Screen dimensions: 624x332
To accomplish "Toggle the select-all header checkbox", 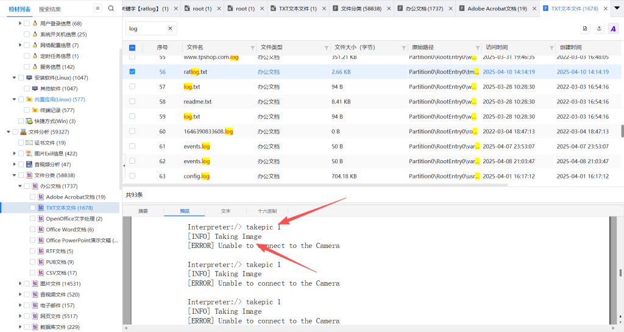I will click(x=132, y=48).
